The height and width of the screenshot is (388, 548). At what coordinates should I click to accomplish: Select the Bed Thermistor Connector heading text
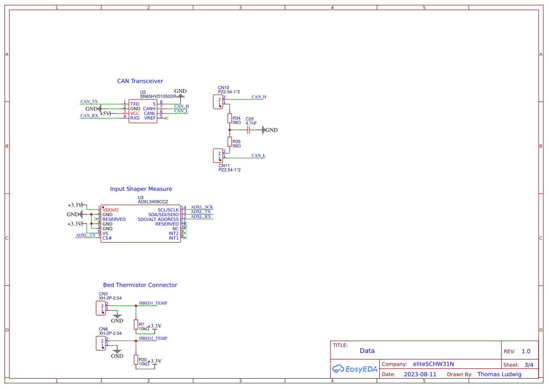click(x=140, y=285)
